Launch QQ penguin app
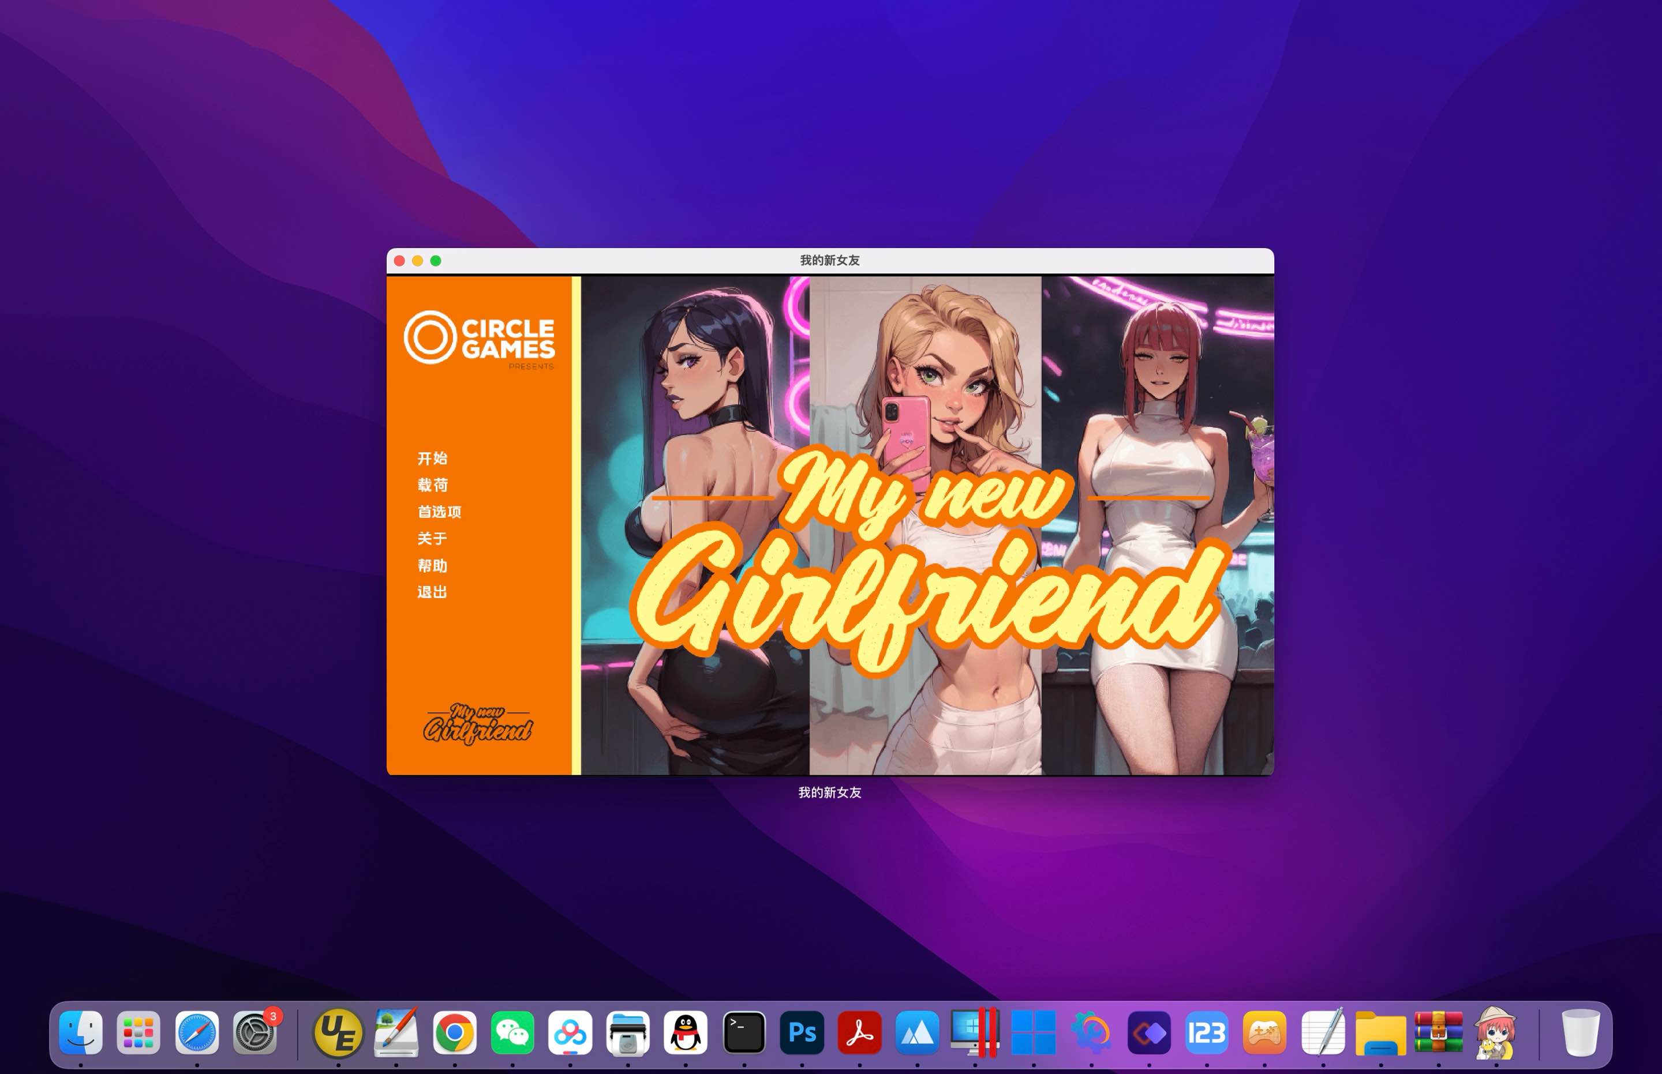1662x1074 pixels. (686, 1032)
